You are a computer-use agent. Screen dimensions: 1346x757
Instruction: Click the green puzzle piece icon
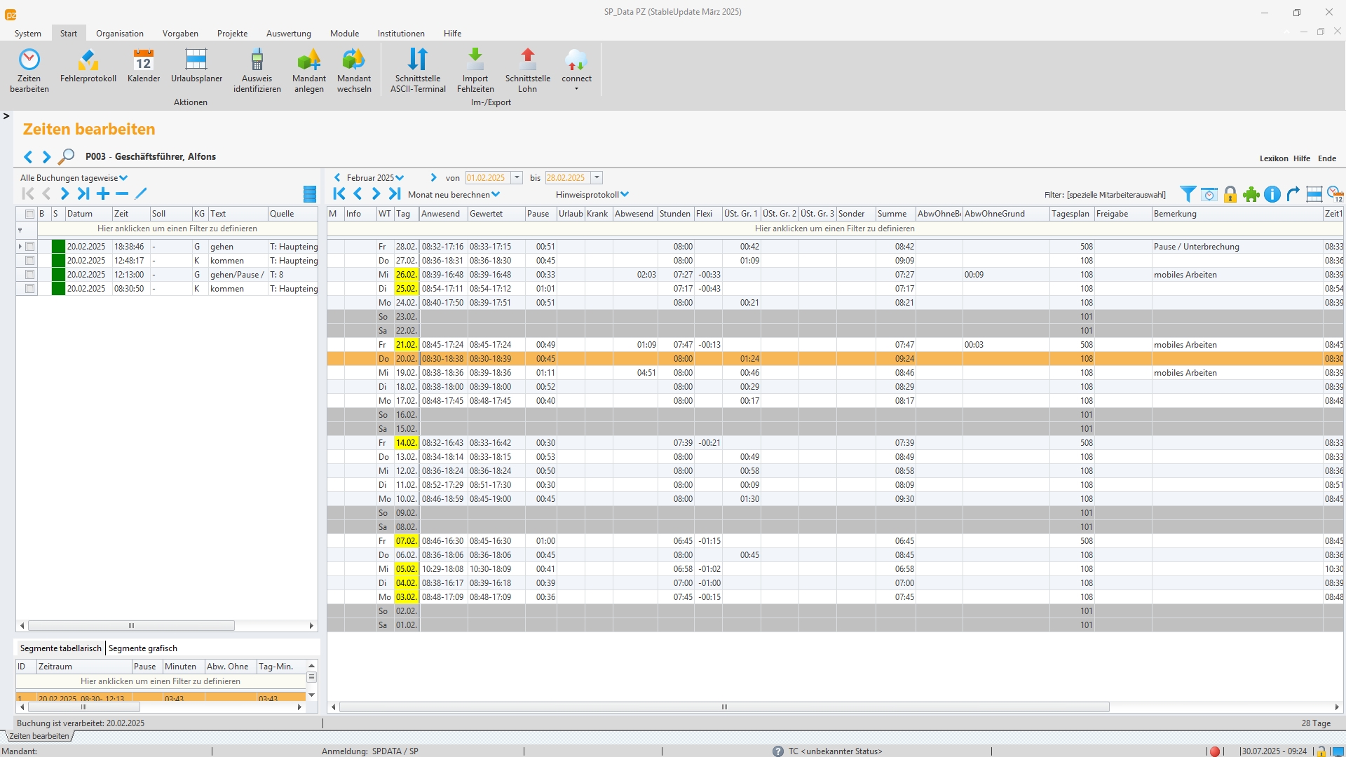pyautogui.click(x=1251, y=194)
